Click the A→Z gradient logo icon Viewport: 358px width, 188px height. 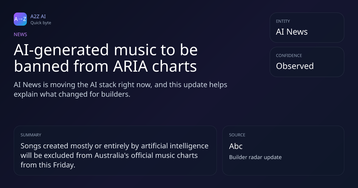click(x=20, y=19)
